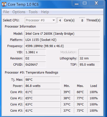Click the 1.3861 v VID value
Screen dimensions: 107x117
point(35,52)
